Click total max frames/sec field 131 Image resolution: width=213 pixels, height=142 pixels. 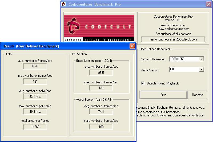pyautogui.click(x=35, y=82)
